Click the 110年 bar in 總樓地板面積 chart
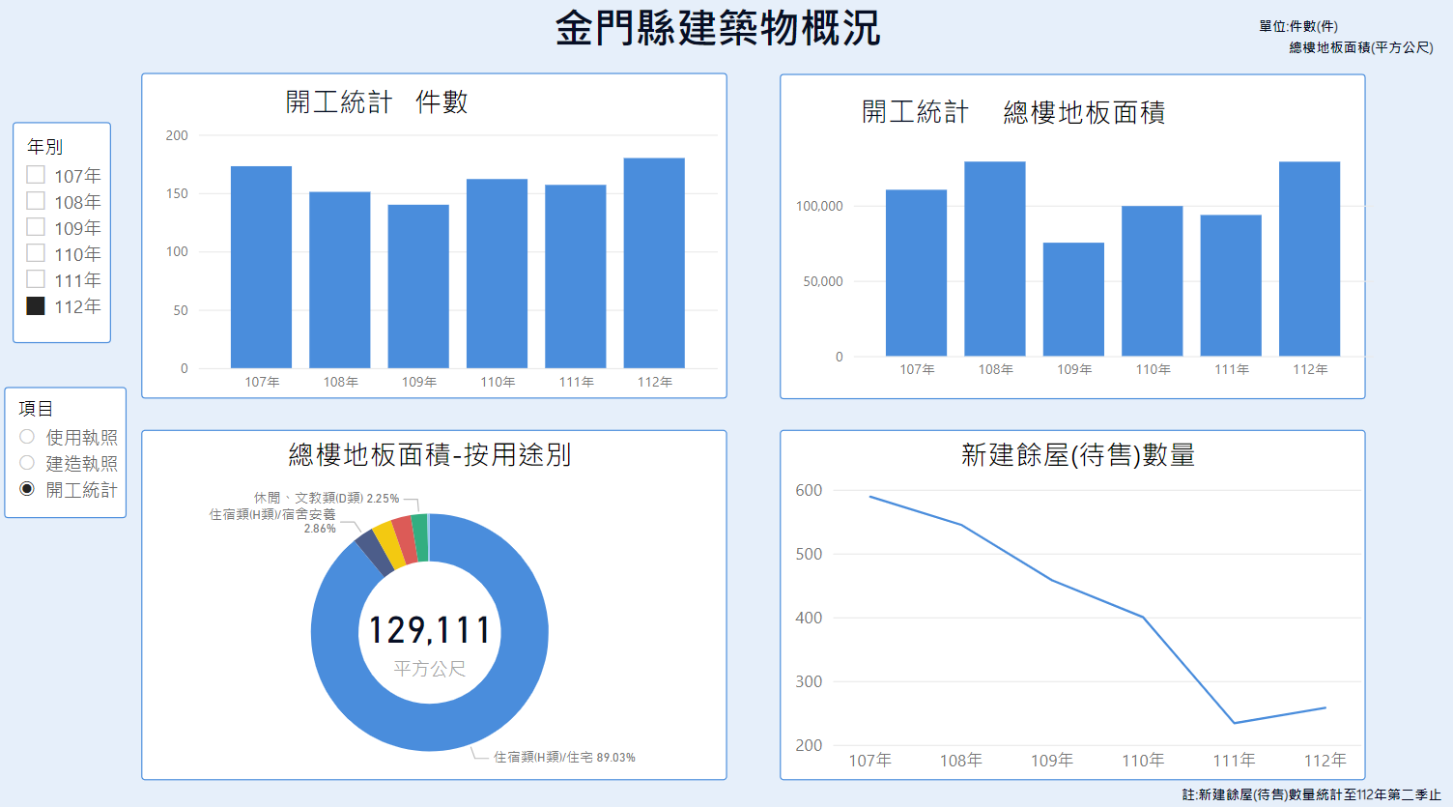This screenshot has width=1453, height=807. point(1153,281)
